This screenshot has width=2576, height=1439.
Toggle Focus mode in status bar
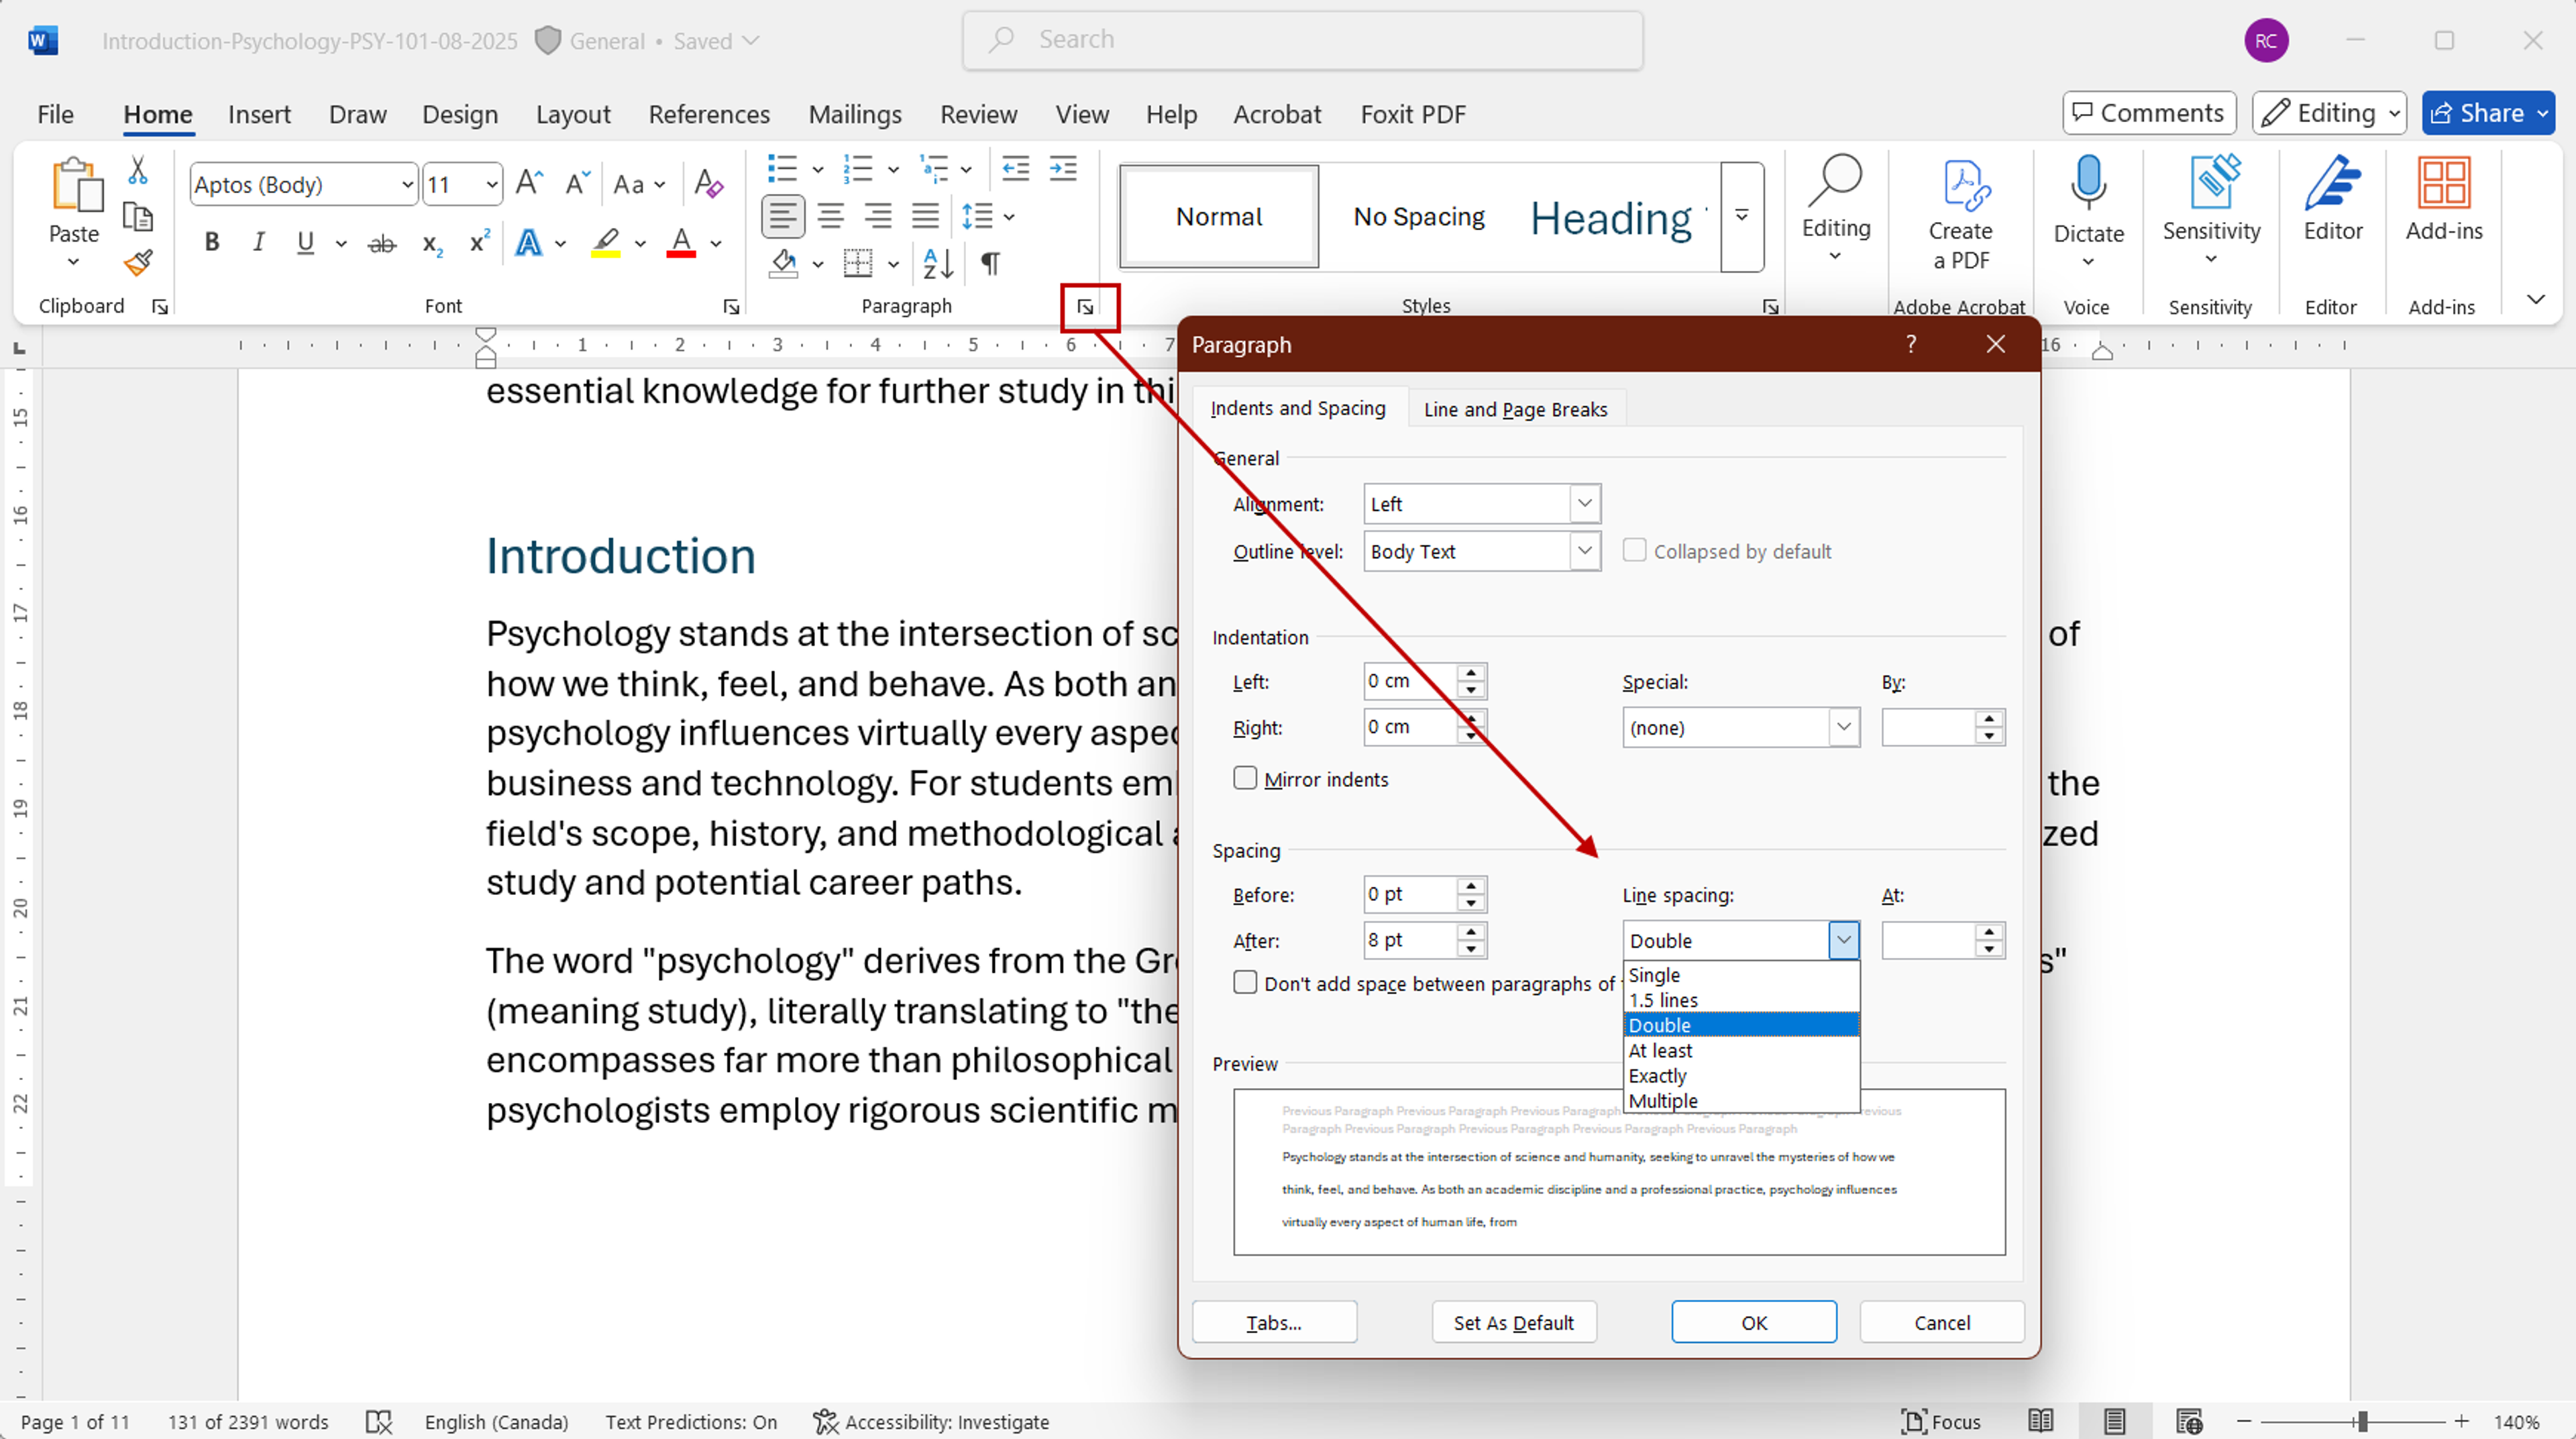[x=1940, y=1422]
